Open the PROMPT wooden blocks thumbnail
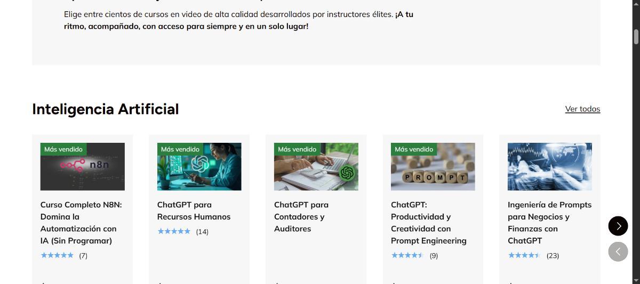Screen dimensions: 640x284 [x=433, y=166]
